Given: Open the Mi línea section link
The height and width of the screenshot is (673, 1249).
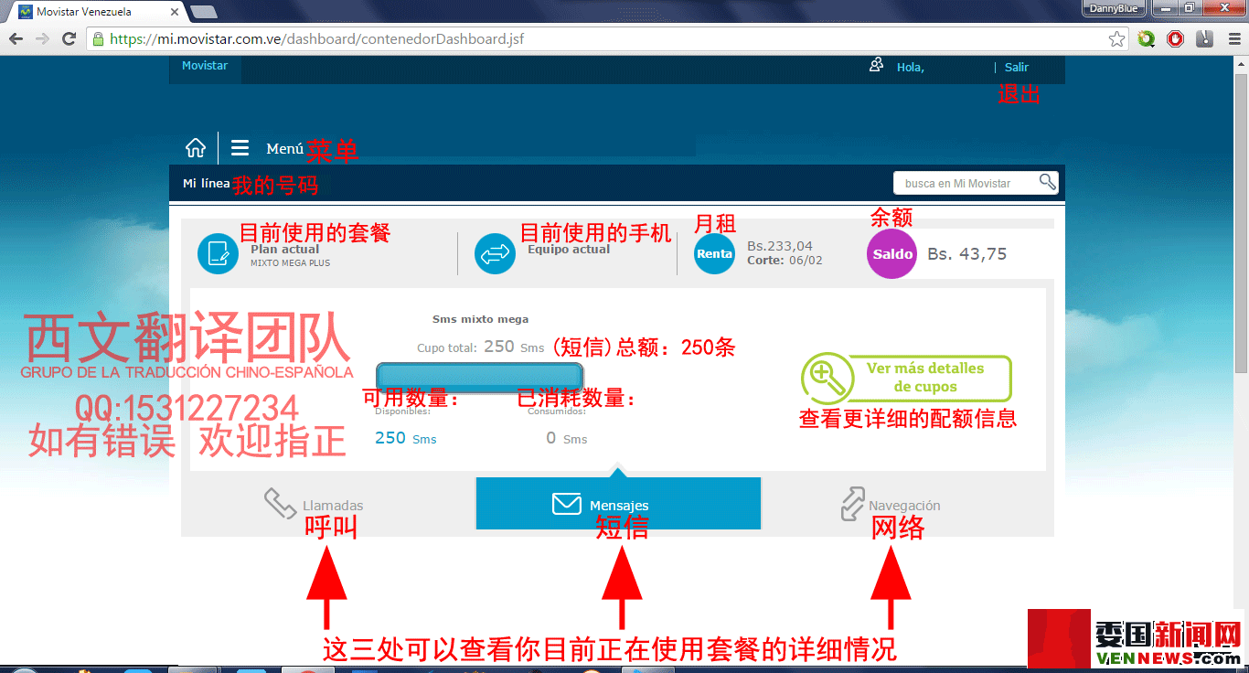Looking at the screenshot, I should click(x=206, y=183).
